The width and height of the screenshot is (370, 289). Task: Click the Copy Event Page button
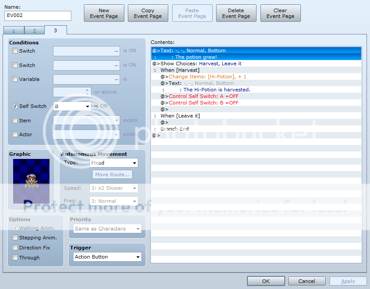(x=148, y=13)
